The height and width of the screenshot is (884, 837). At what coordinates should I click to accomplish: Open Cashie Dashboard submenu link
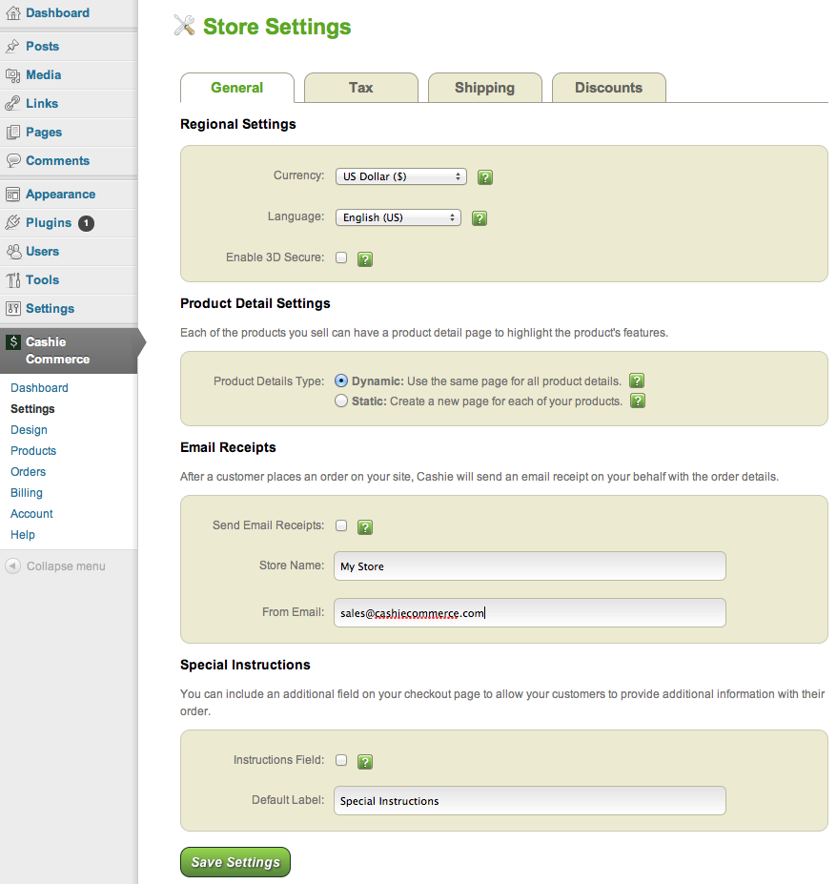pyautogui.click(x=39, y=388)
